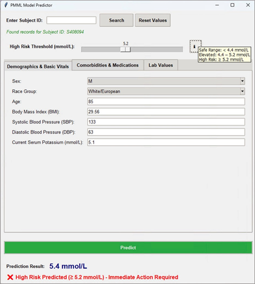Click the 5.2 threshold value label
This screenshot has height=284, width=255.
click(126, 43)
